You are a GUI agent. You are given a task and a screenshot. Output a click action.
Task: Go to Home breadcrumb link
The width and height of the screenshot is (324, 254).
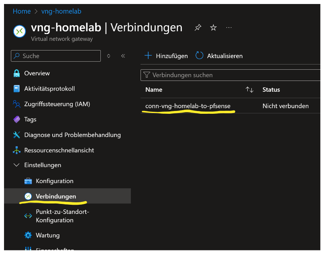(22, 11)
